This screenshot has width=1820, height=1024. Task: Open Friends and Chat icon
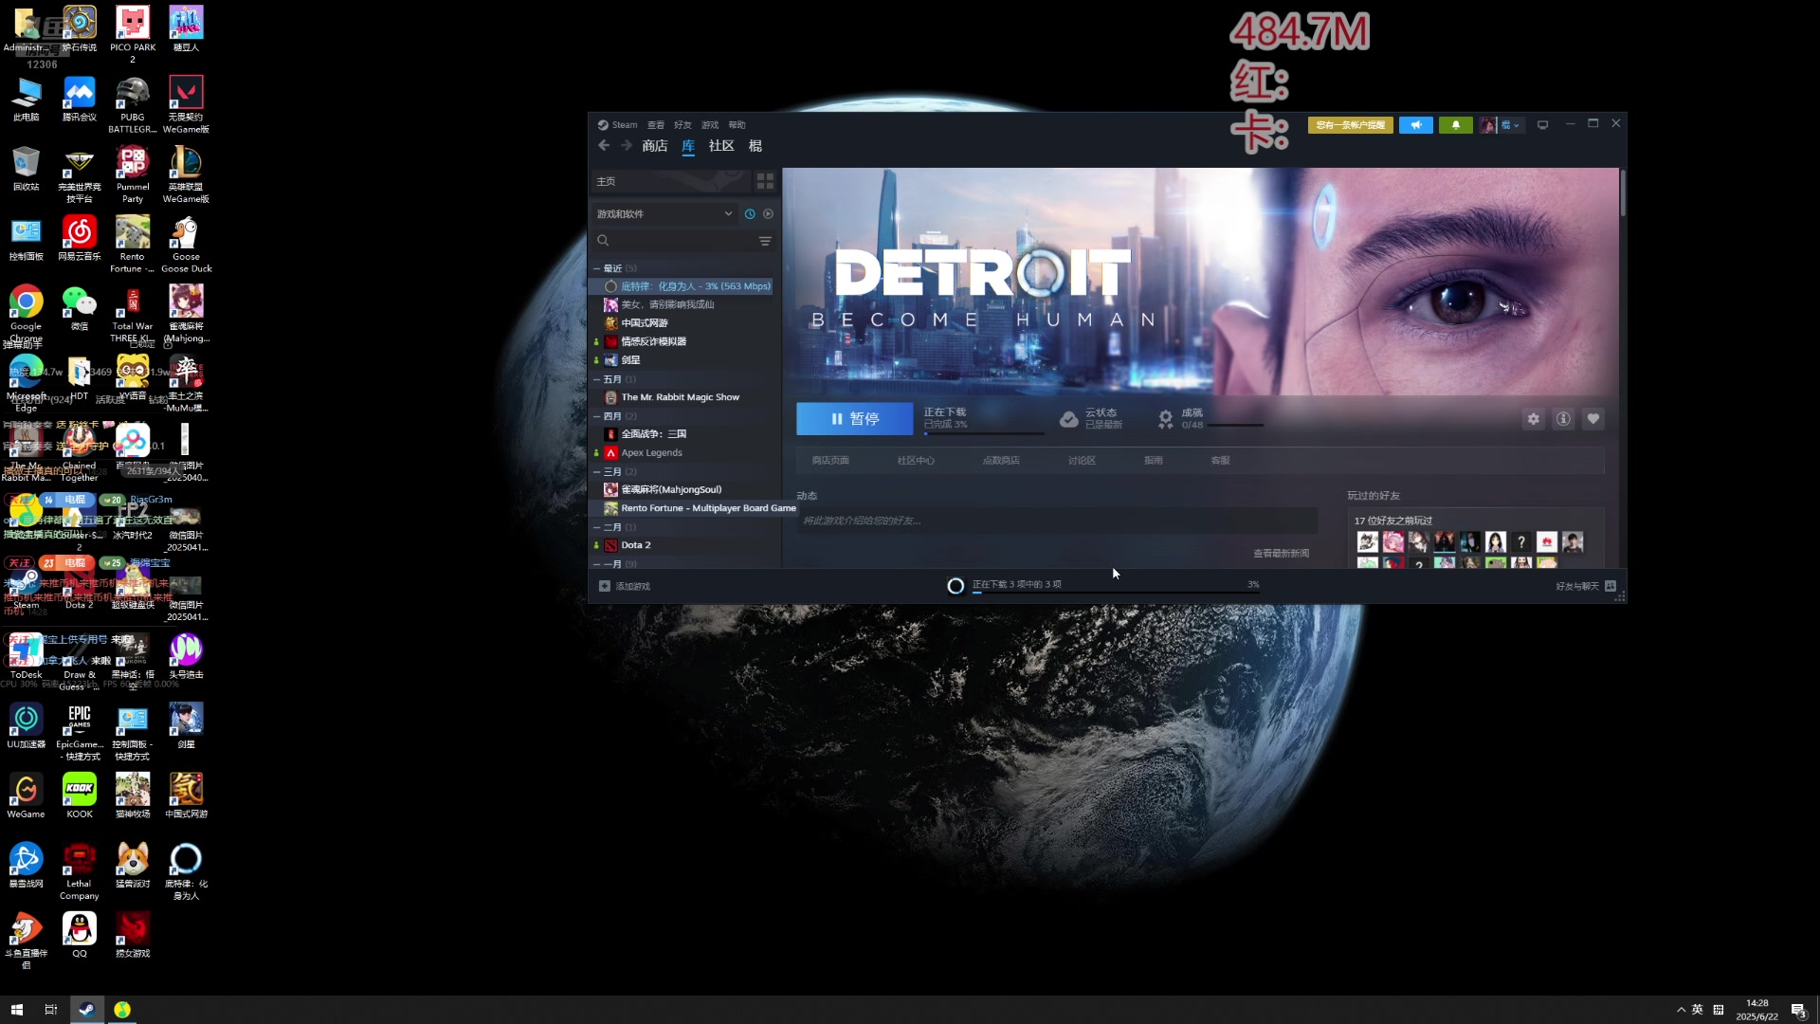click(x=1611, y=586)
